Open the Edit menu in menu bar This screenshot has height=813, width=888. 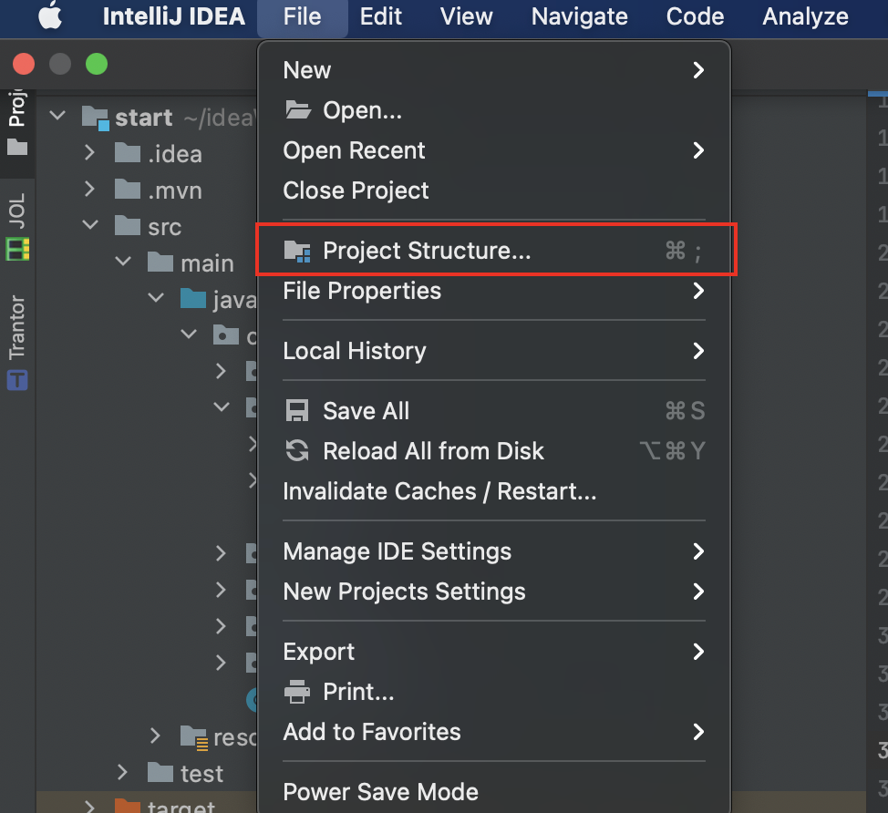tap(380, 16)
